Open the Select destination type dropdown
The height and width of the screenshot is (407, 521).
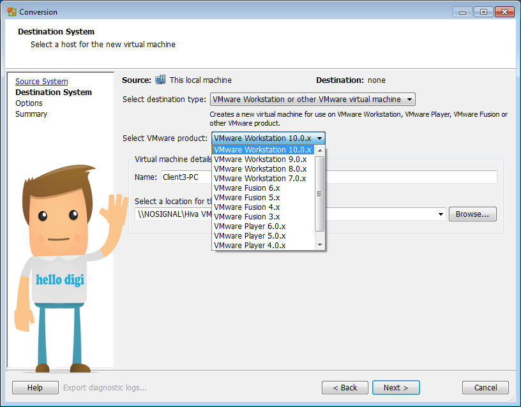click(313, 100)
